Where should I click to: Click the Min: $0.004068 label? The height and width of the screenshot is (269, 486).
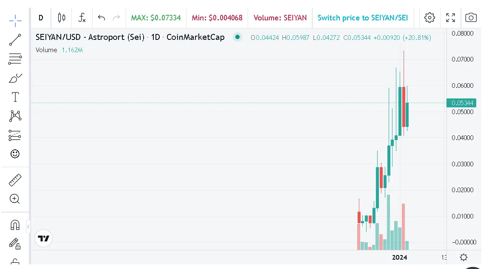[217, 18]
